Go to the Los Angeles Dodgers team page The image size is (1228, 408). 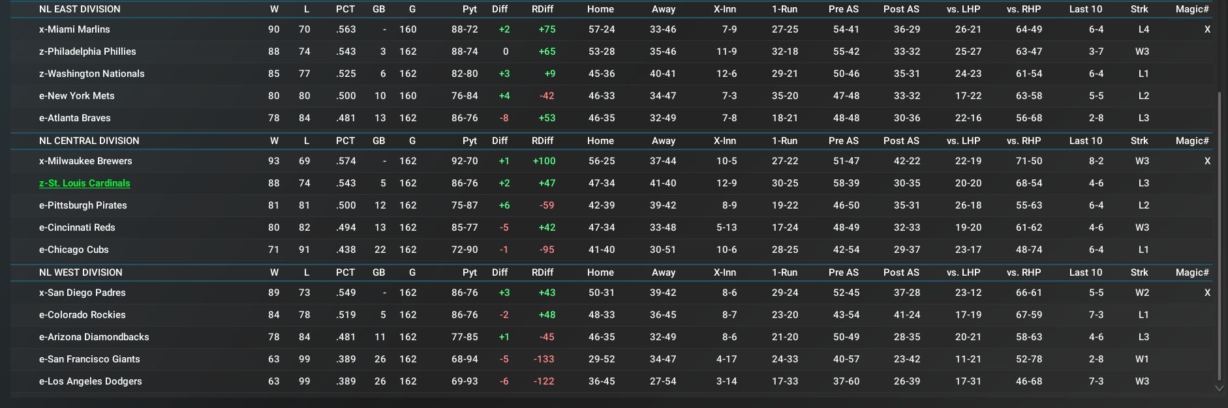pos(90,381)
